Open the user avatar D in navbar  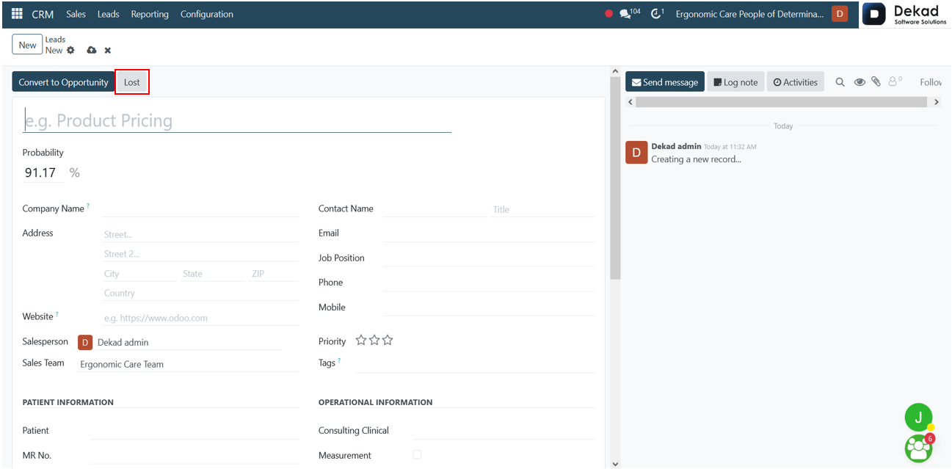pos(839,14)
